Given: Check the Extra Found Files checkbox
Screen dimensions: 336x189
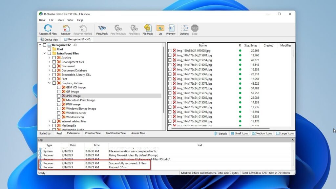Looking at the screenshot, I should 49,53.
